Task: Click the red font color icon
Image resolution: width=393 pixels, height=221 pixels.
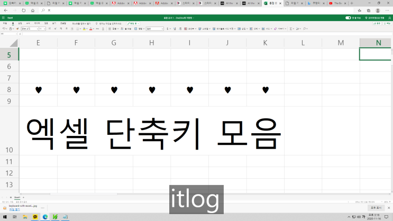Action: click(91, 29)
